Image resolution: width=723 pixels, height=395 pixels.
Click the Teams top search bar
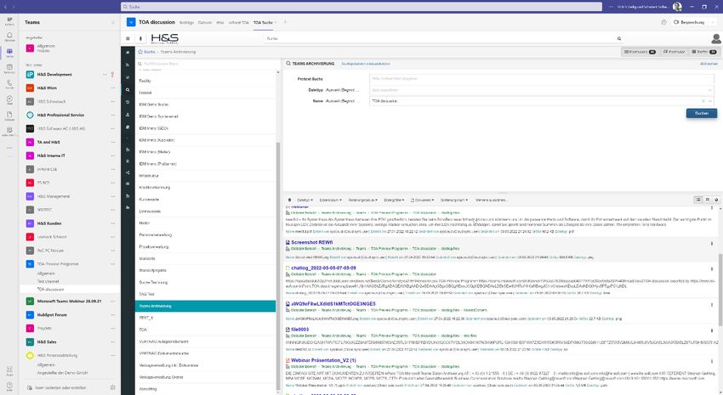[361, 7]
